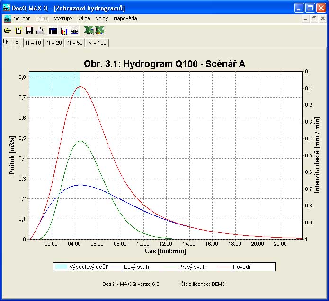Screen dimensions: 329x301
Task: Click the 0,5 rain intensity axis label
Action: coord(309,155)
